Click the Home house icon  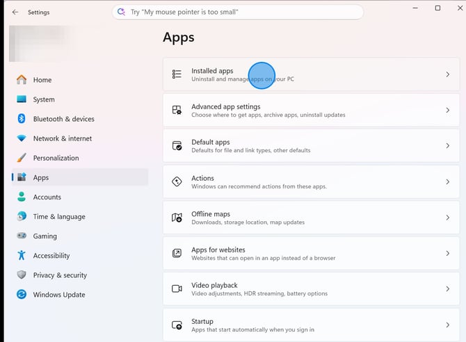pos(22,80)
